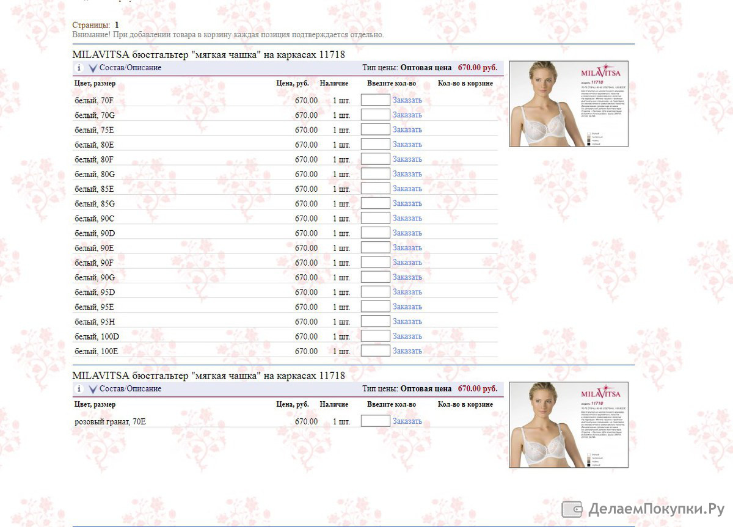The width and height of the screenshot is (733, 527).
Task: Focus quantity field for белый, 90D
Action: pos(376,233)
